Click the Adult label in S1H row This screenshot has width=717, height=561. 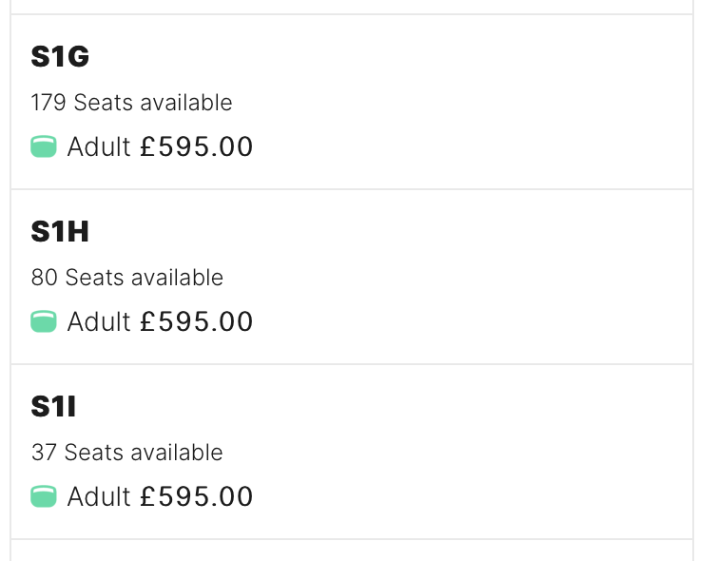pos(99,321)
